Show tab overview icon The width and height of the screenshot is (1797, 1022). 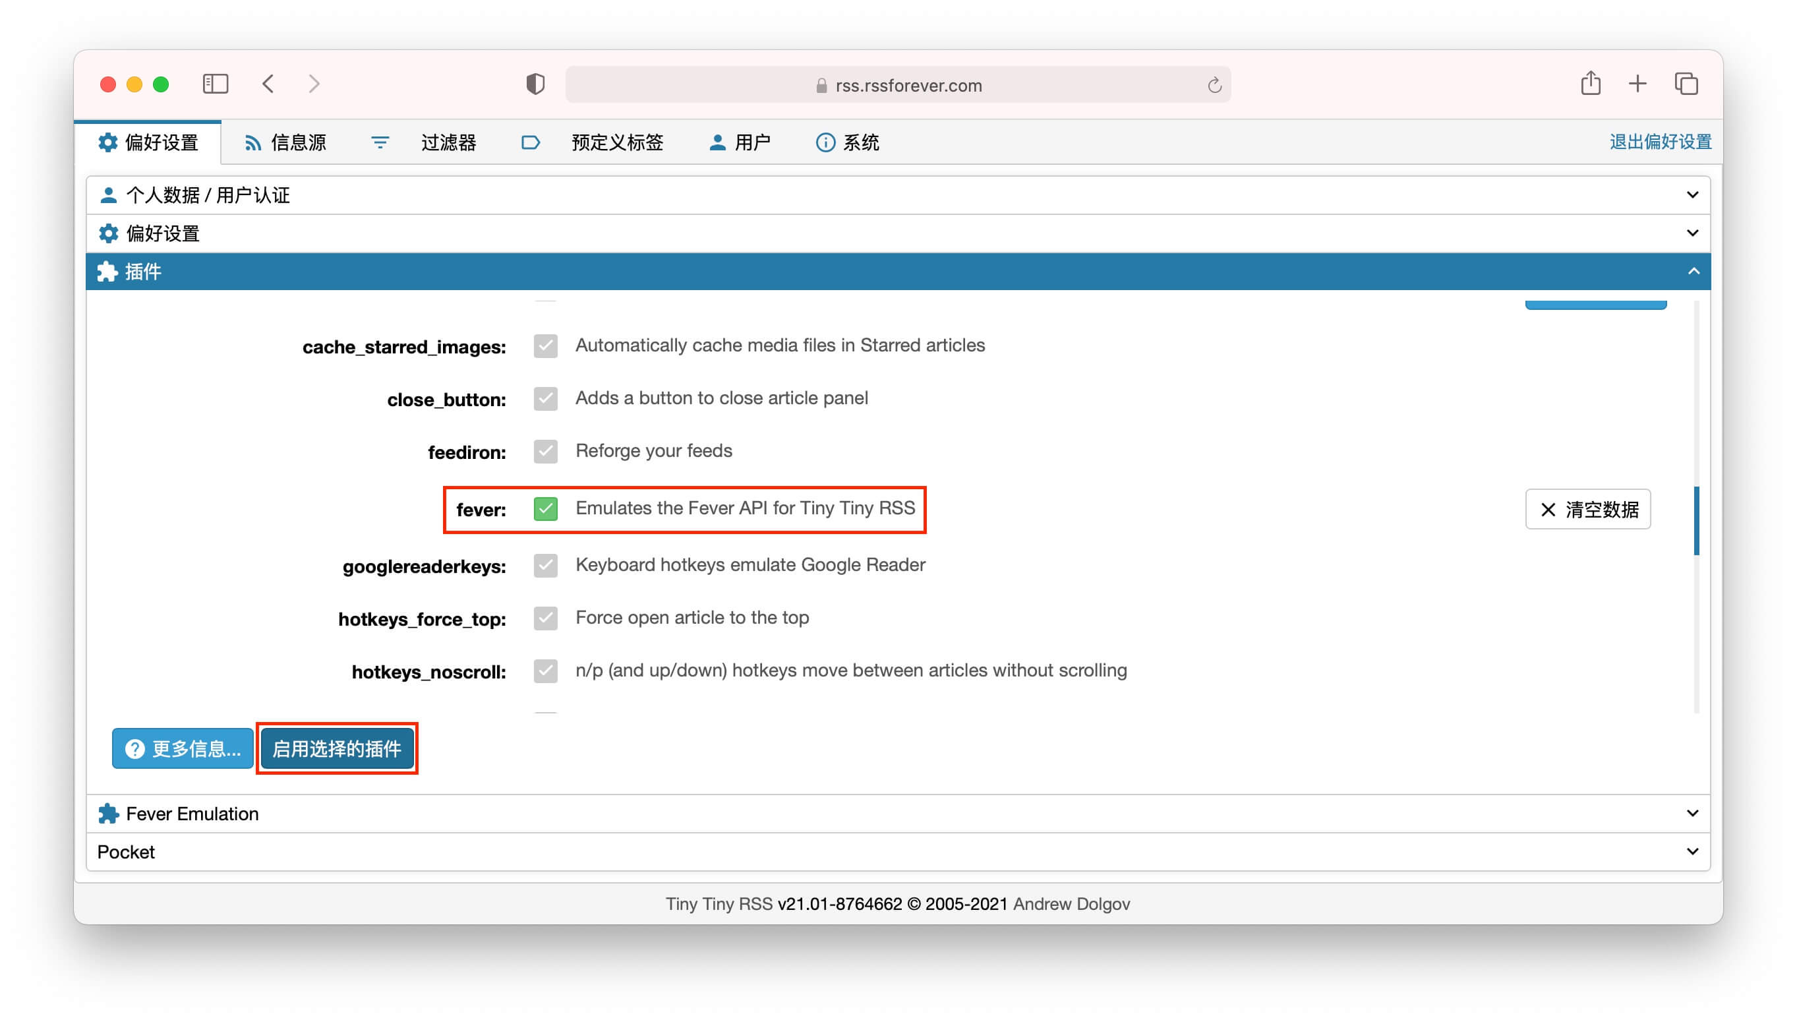[1686, 84]
